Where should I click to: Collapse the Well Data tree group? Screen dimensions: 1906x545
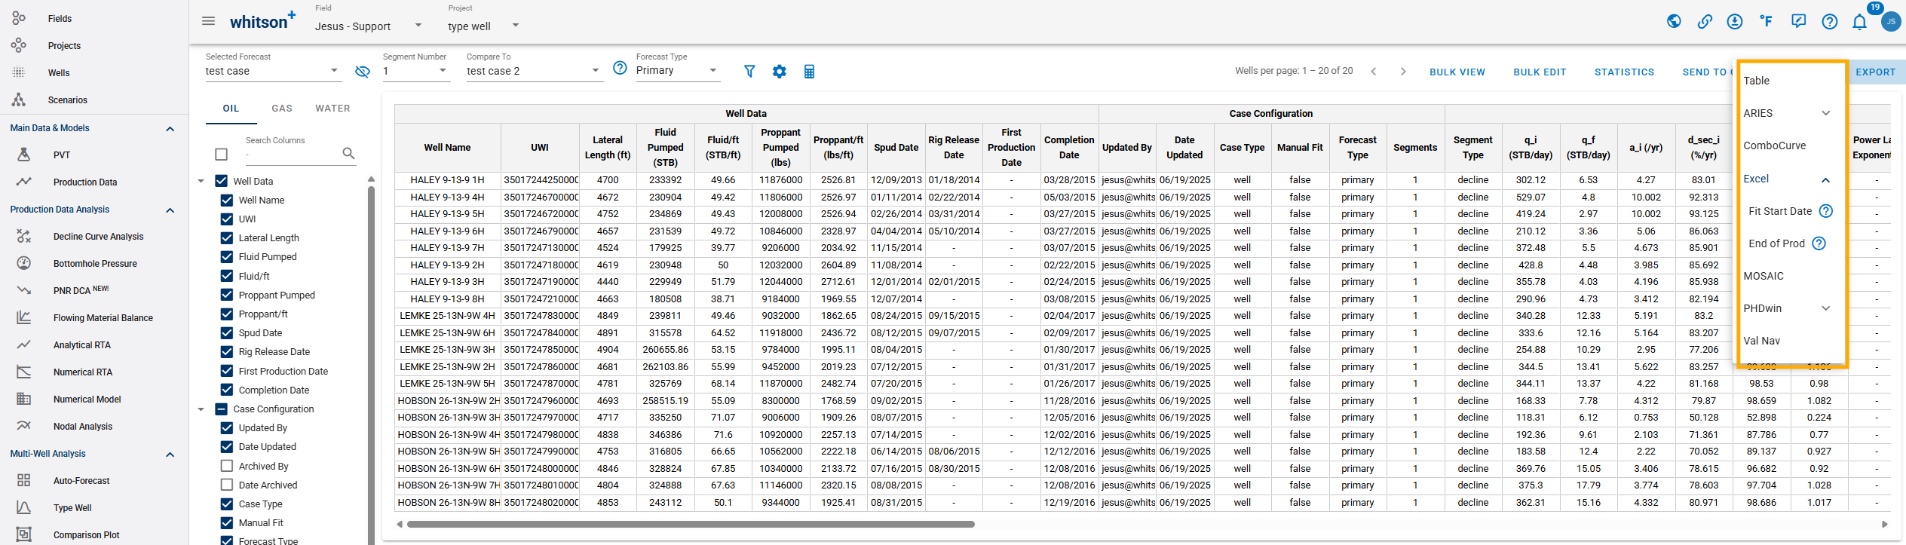[201, 181]
